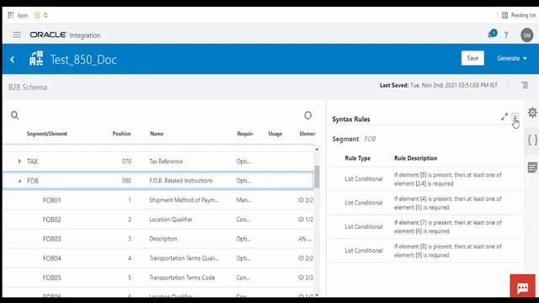Expand the Syntax Rules panel to full size

(x=504, y=117)
